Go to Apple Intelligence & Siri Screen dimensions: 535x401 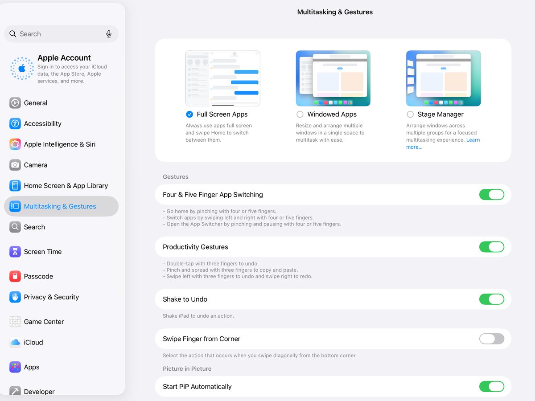pos(62,144)
